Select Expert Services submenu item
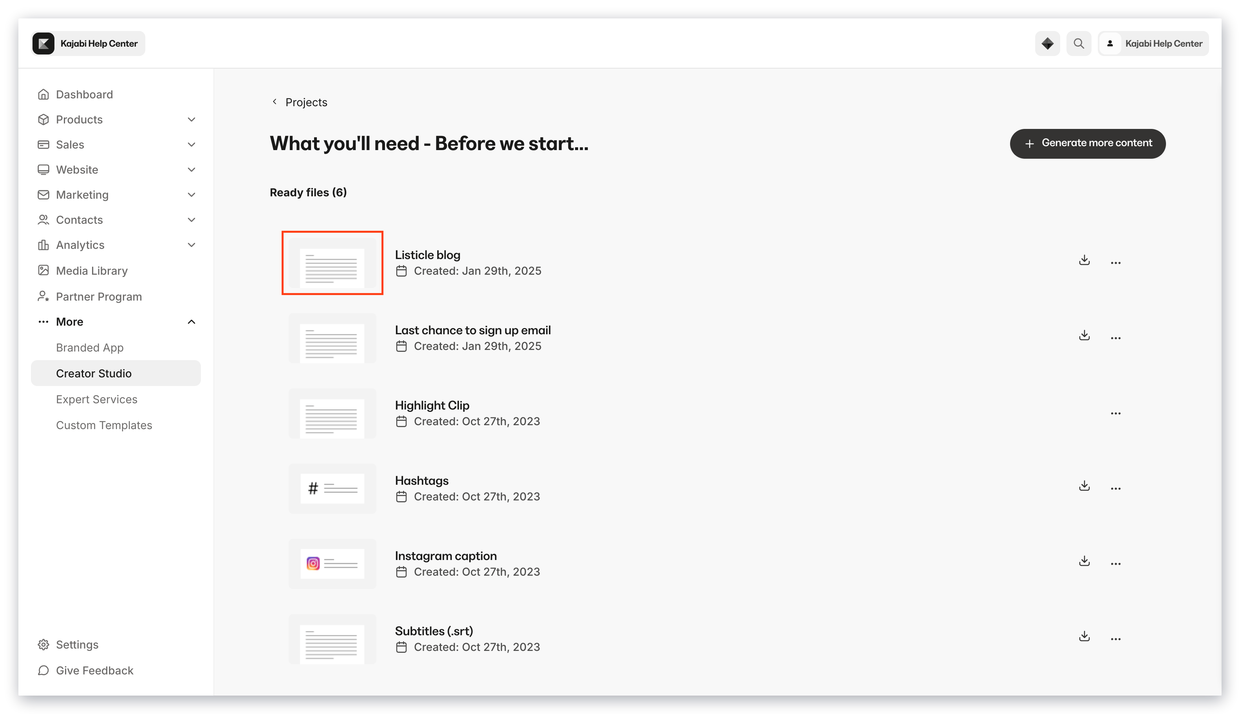The width and height of the screenshot is (1240, 714). point(97,399)
